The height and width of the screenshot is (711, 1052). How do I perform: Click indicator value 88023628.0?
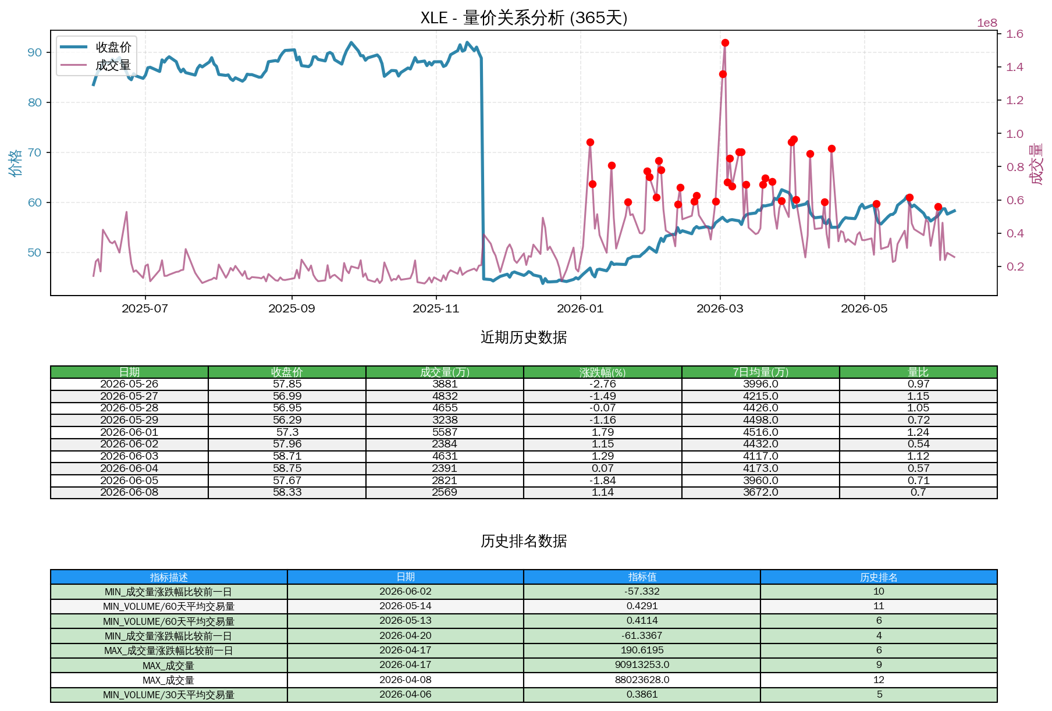642,680
